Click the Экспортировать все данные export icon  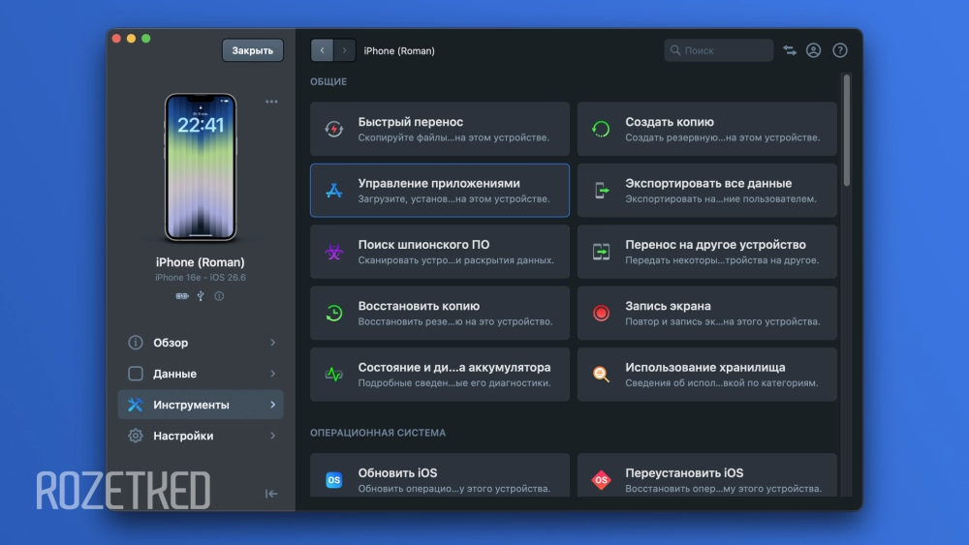click(x=601, y=190)
